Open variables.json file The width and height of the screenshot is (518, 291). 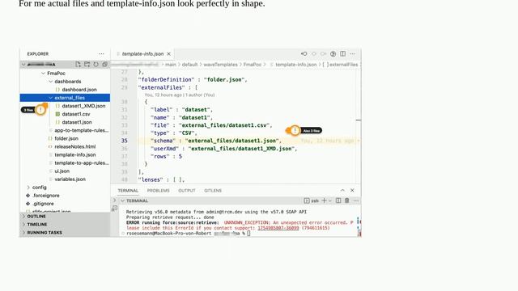click(x=70, y=179)
